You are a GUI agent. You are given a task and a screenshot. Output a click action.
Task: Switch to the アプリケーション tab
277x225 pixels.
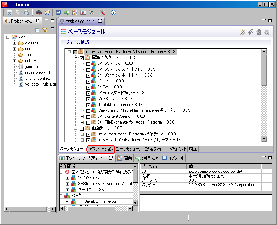tap(101, 149)
